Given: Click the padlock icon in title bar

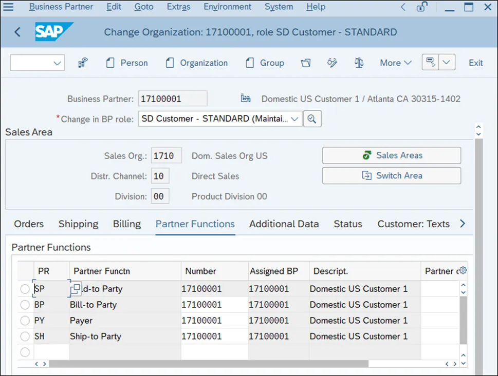Looking at the screenshot, I should (422, 7).
